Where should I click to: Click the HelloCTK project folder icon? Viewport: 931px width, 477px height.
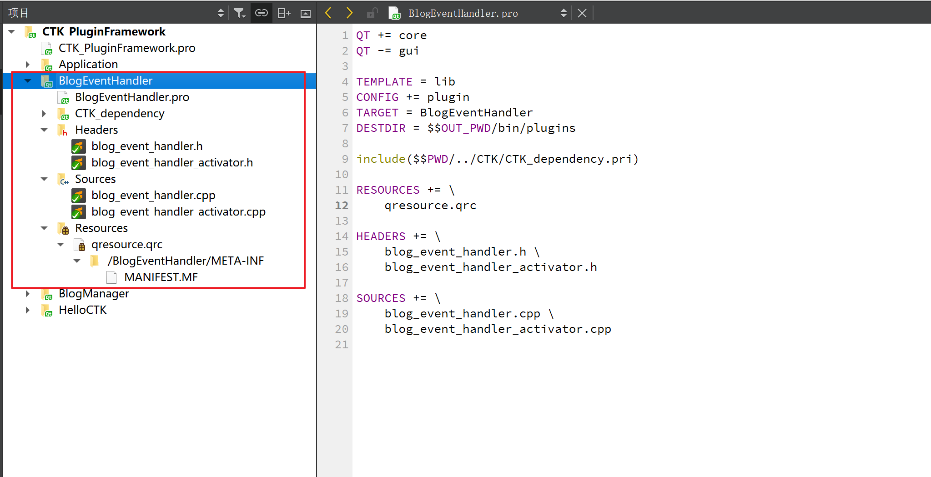point(47,310)
